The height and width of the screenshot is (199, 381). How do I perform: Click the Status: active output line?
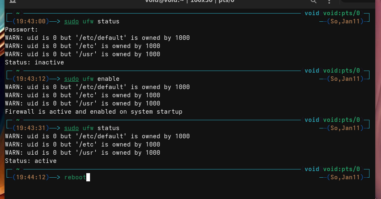[x=31, y=161]
